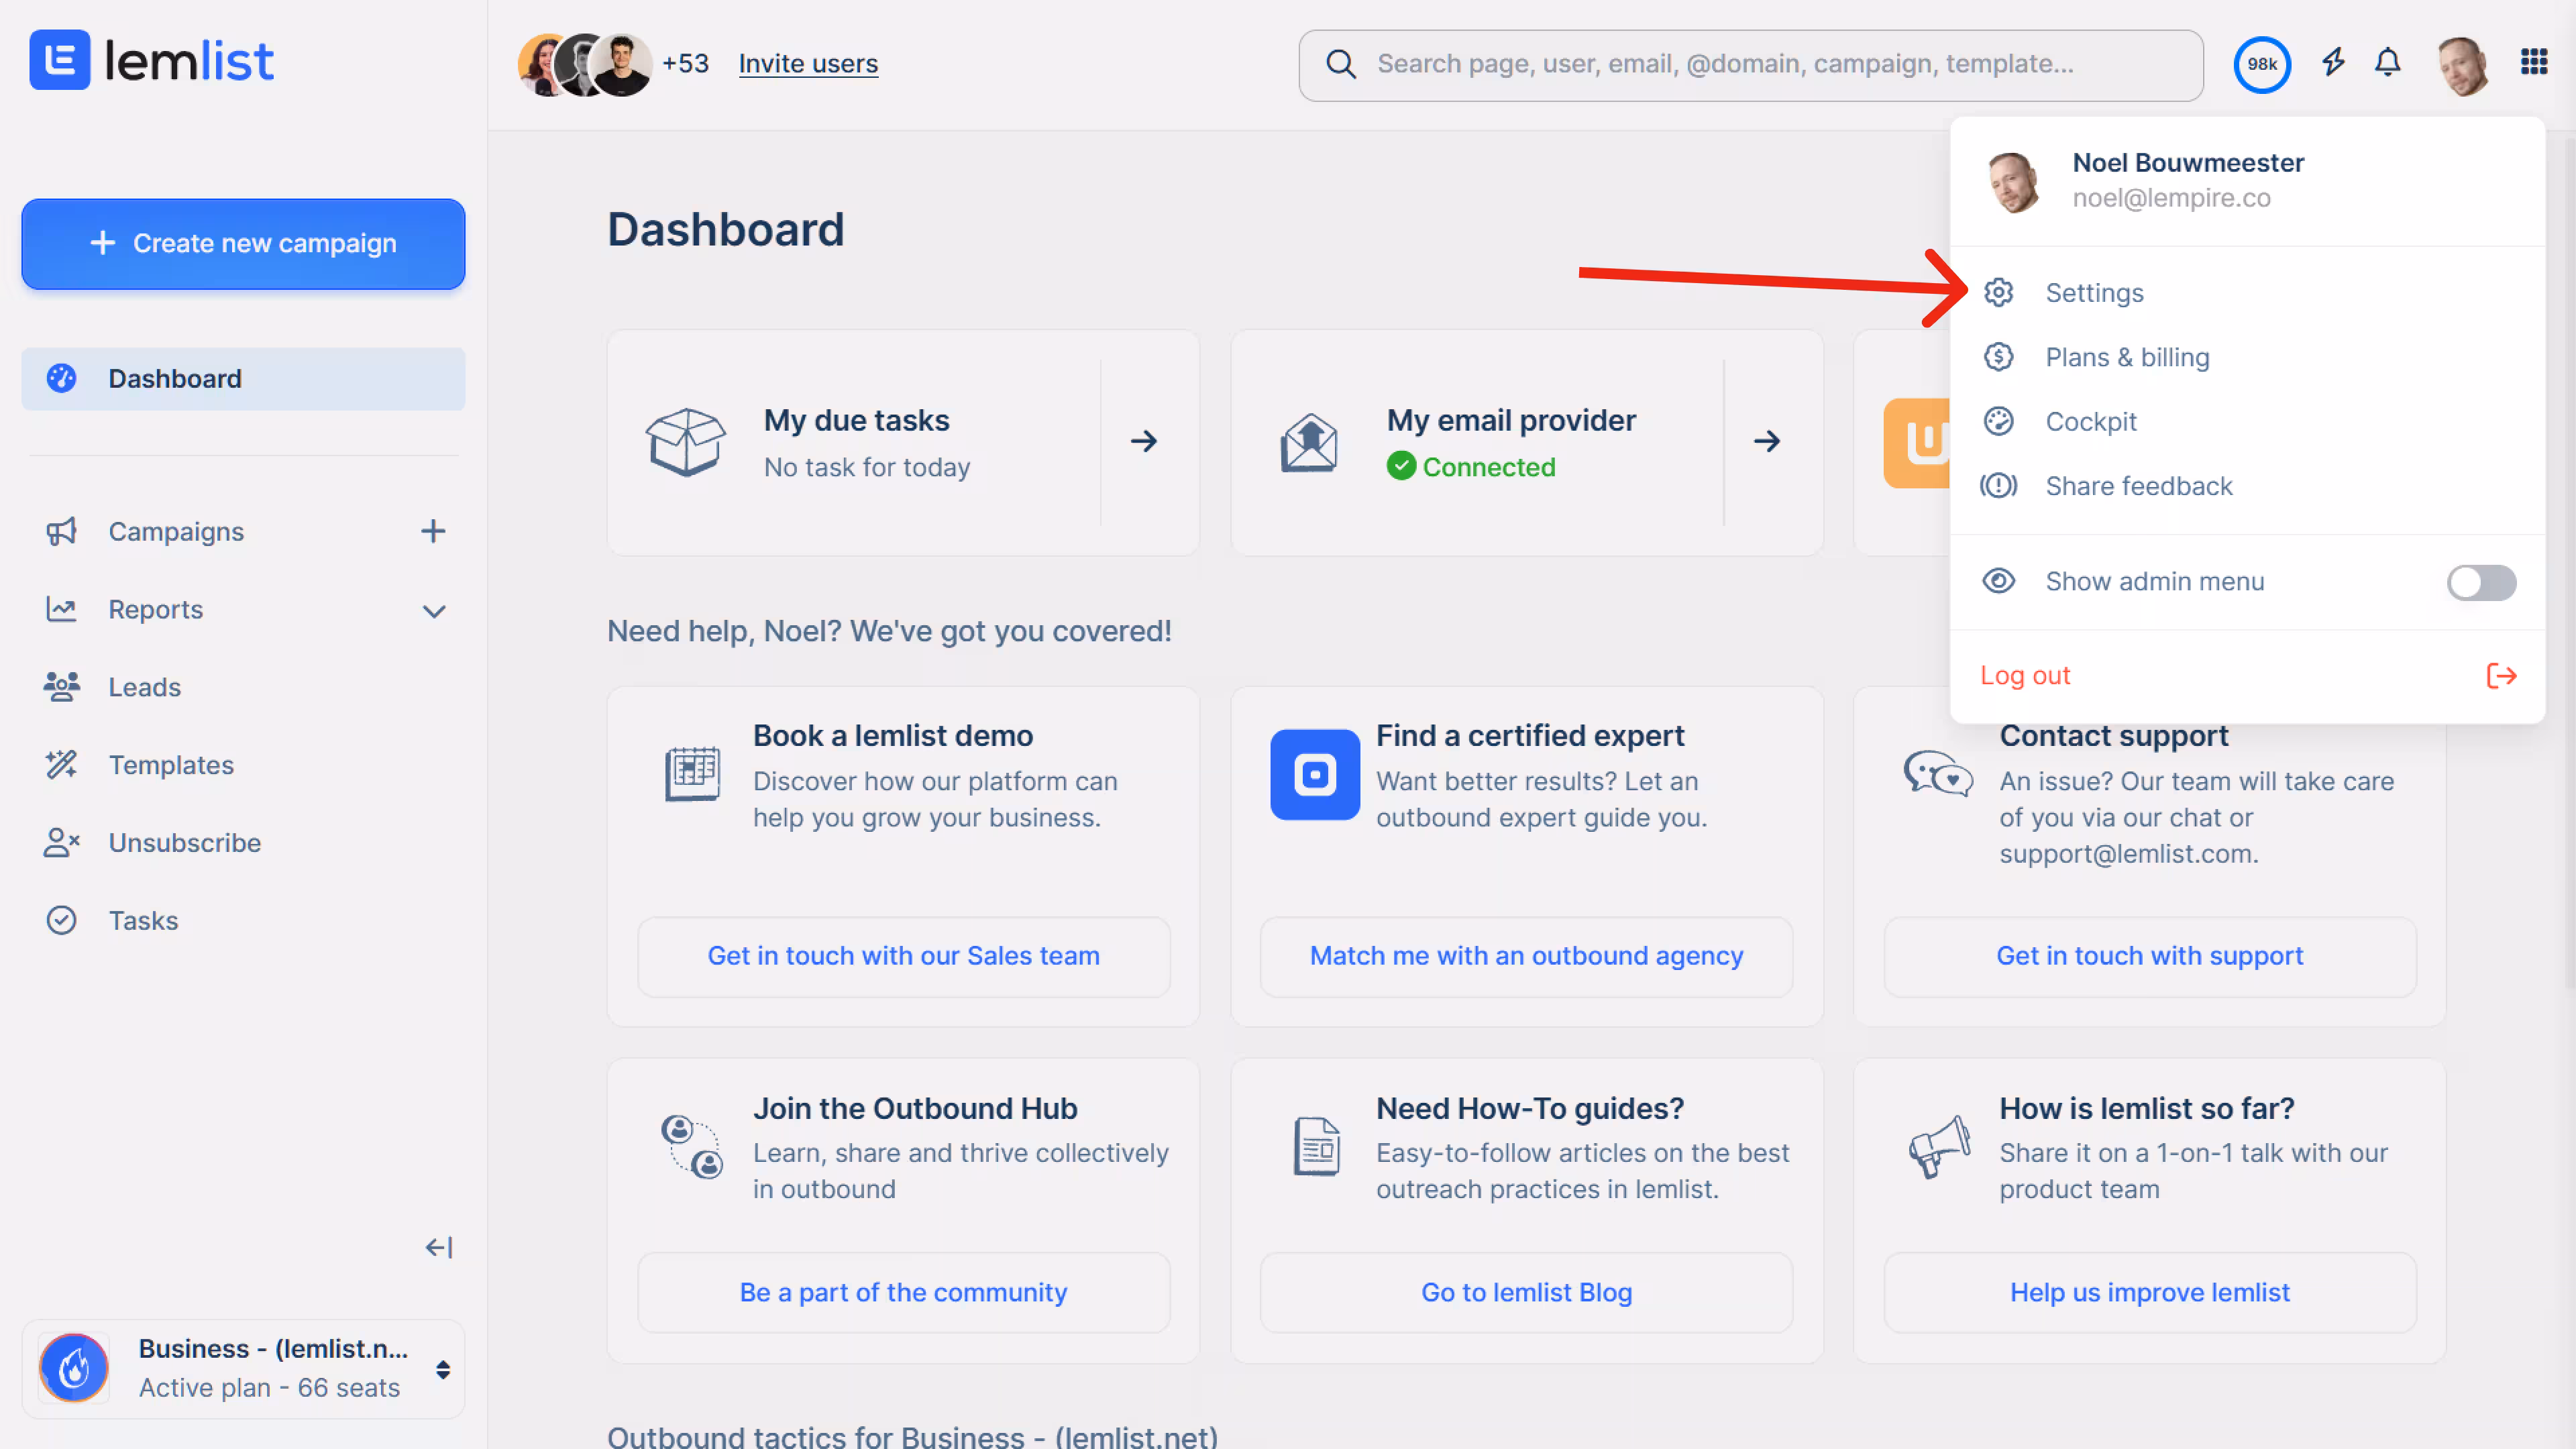Collapse the sidebar with the arrow icon
The width and height of the screenshot is (2576, 1449).
(439, 1247)
